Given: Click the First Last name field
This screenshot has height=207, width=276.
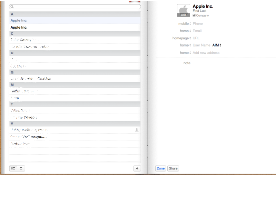Looking at the screenshot, I should coord(199,11).
